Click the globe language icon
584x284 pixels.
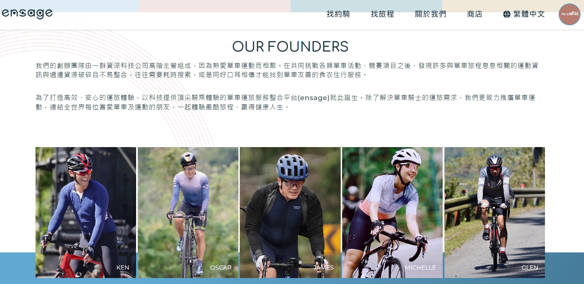(507, 14)
